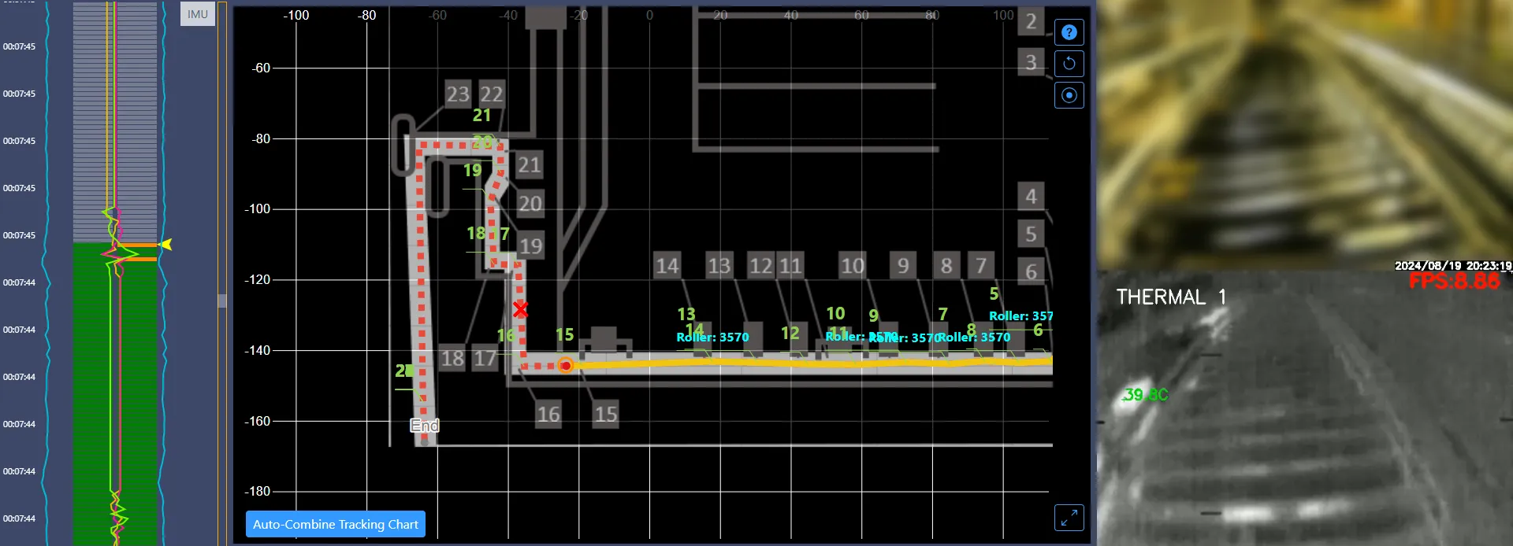
Task: Click the 39.8C temperature reading
Action: pyautogui.click(x=1145, y=394)
